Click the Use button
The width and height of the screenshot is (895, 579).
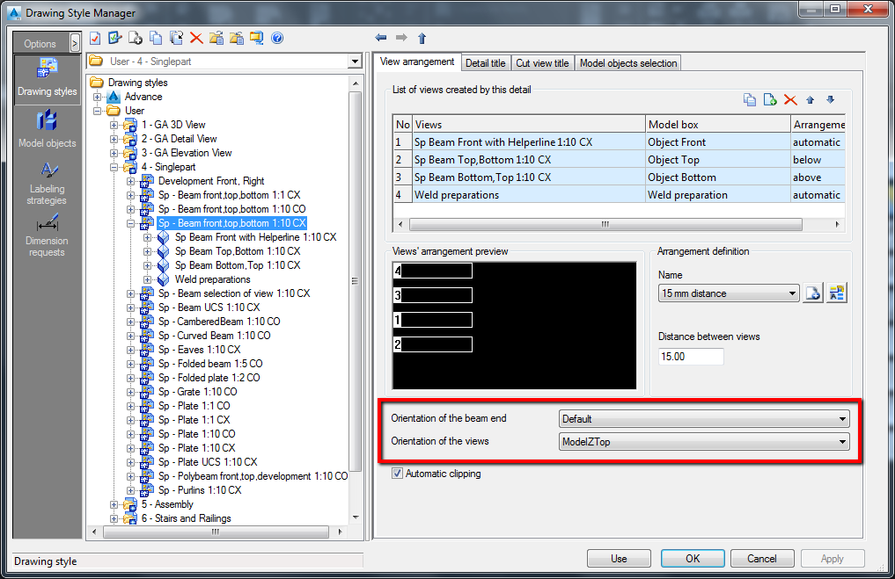click(x=618, y=558)
